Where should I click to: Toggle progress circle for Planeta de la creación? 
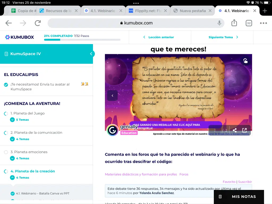(x=6, y=171)
